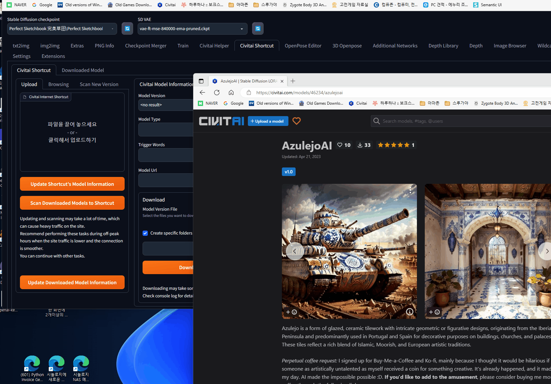Click the download count 33 badge

point(364,145)
